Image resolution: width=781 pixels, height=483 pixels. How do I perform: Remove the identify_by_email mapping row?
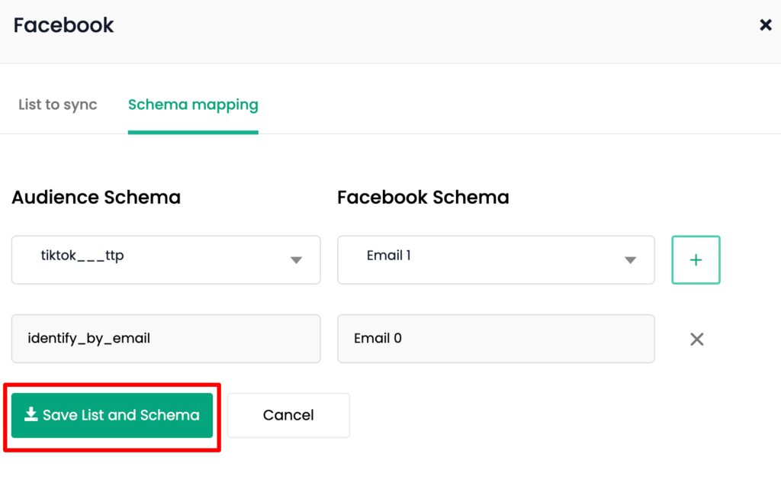(697, 339)
